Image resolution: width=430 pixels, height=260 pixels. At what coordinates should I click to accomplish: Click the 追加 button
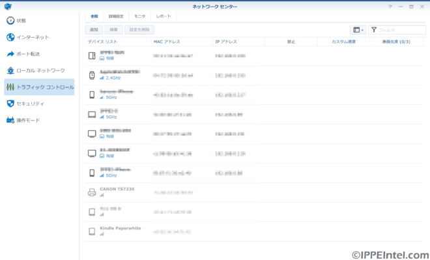coord(94,29)
